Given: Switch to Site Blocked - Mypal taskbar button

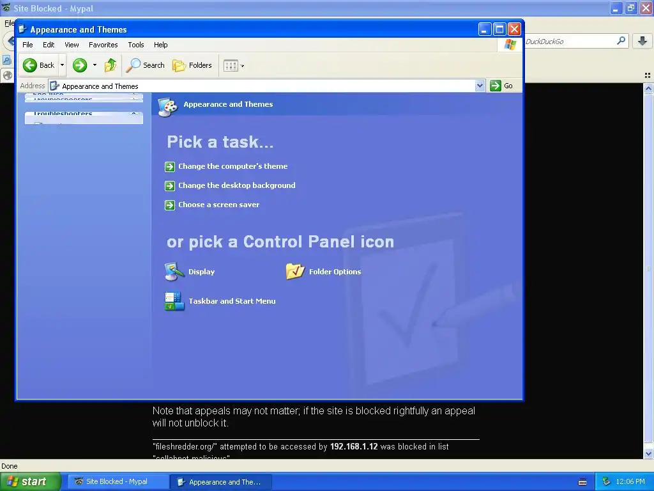Looking at the screenshot, I should pos(118,481).
